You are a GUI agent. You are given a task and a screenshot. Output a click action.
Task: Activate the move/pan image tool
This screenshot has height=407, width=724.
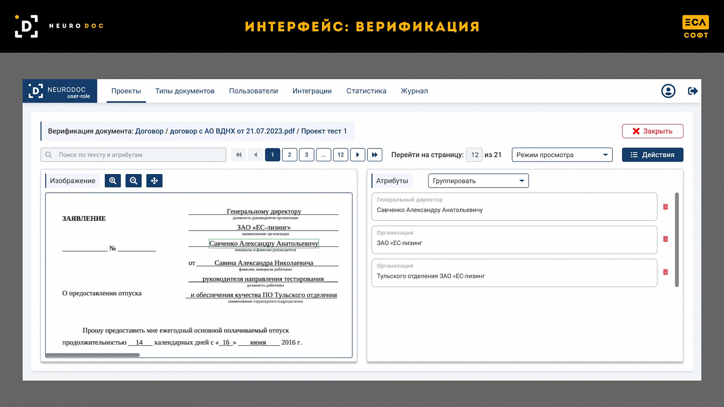(x=154, y=181)
